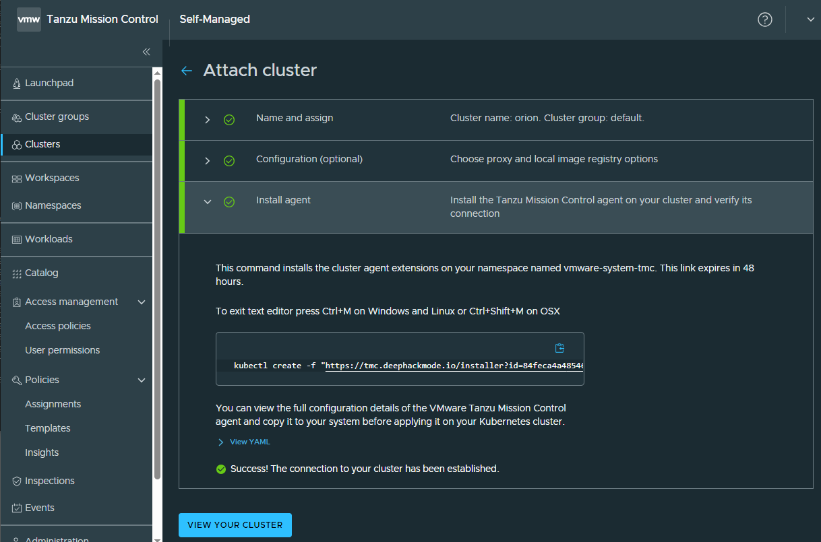The width and height of the screenshot is (821, 542).
Task: Open Access policies submenu item
Action: (58, 327)
